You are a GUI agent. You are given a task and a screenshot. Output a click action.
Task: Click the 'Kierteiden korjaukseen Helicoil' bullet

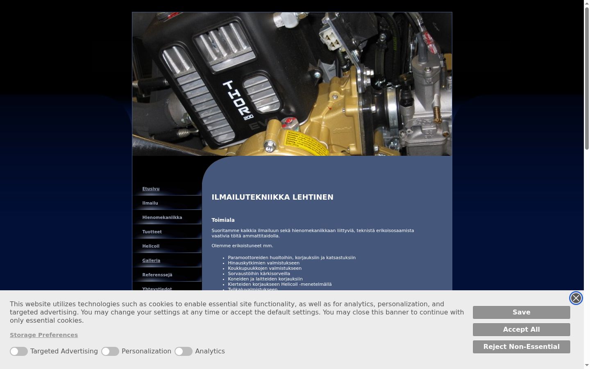tap(280, 285)
